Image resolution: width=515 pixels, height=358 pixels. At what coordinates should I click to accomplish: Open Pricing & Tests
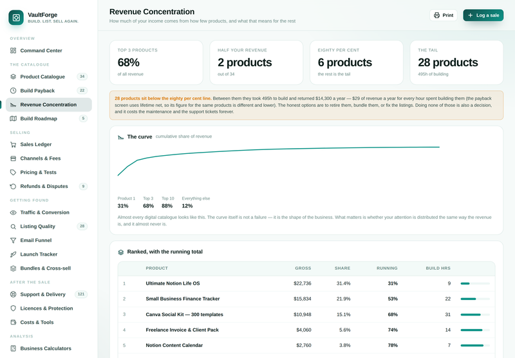[x=49, y=172]
